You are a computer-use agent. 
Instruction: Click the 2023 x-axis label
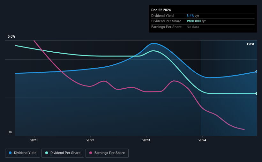coord(146,140)
